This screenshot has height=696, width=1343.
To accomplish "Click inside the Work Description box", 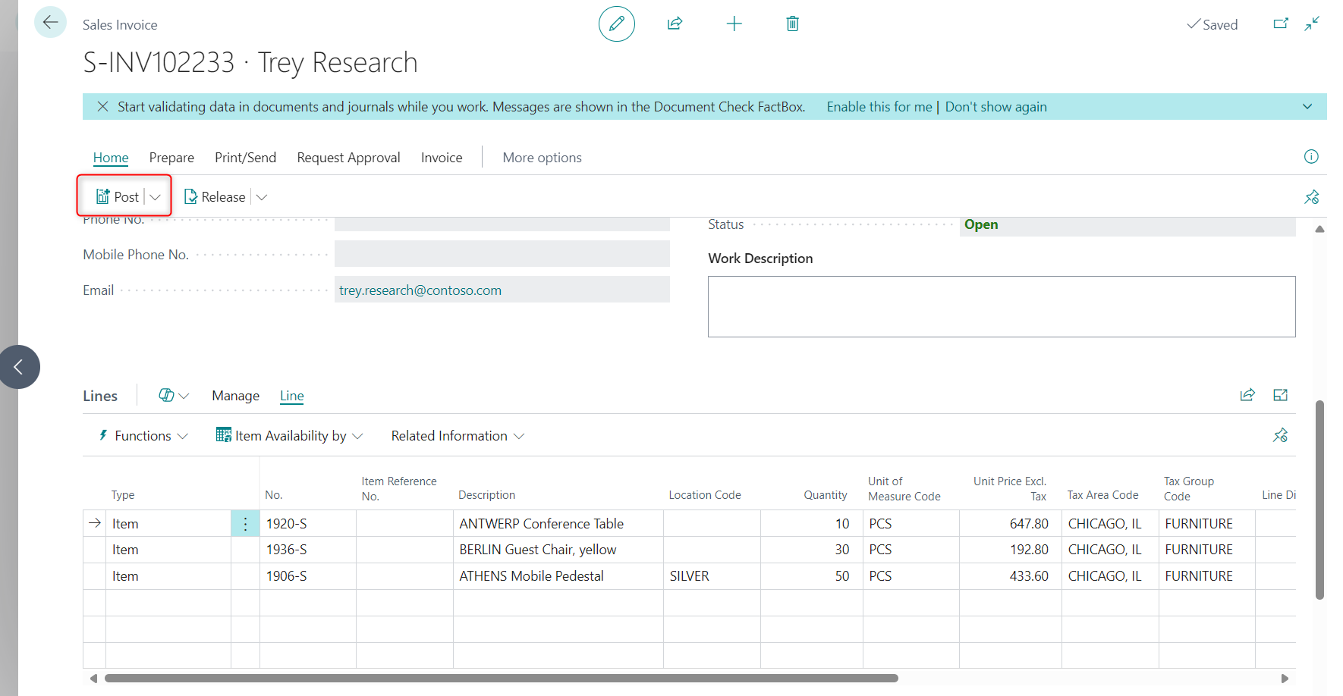I will click(x=1002, y=306).
